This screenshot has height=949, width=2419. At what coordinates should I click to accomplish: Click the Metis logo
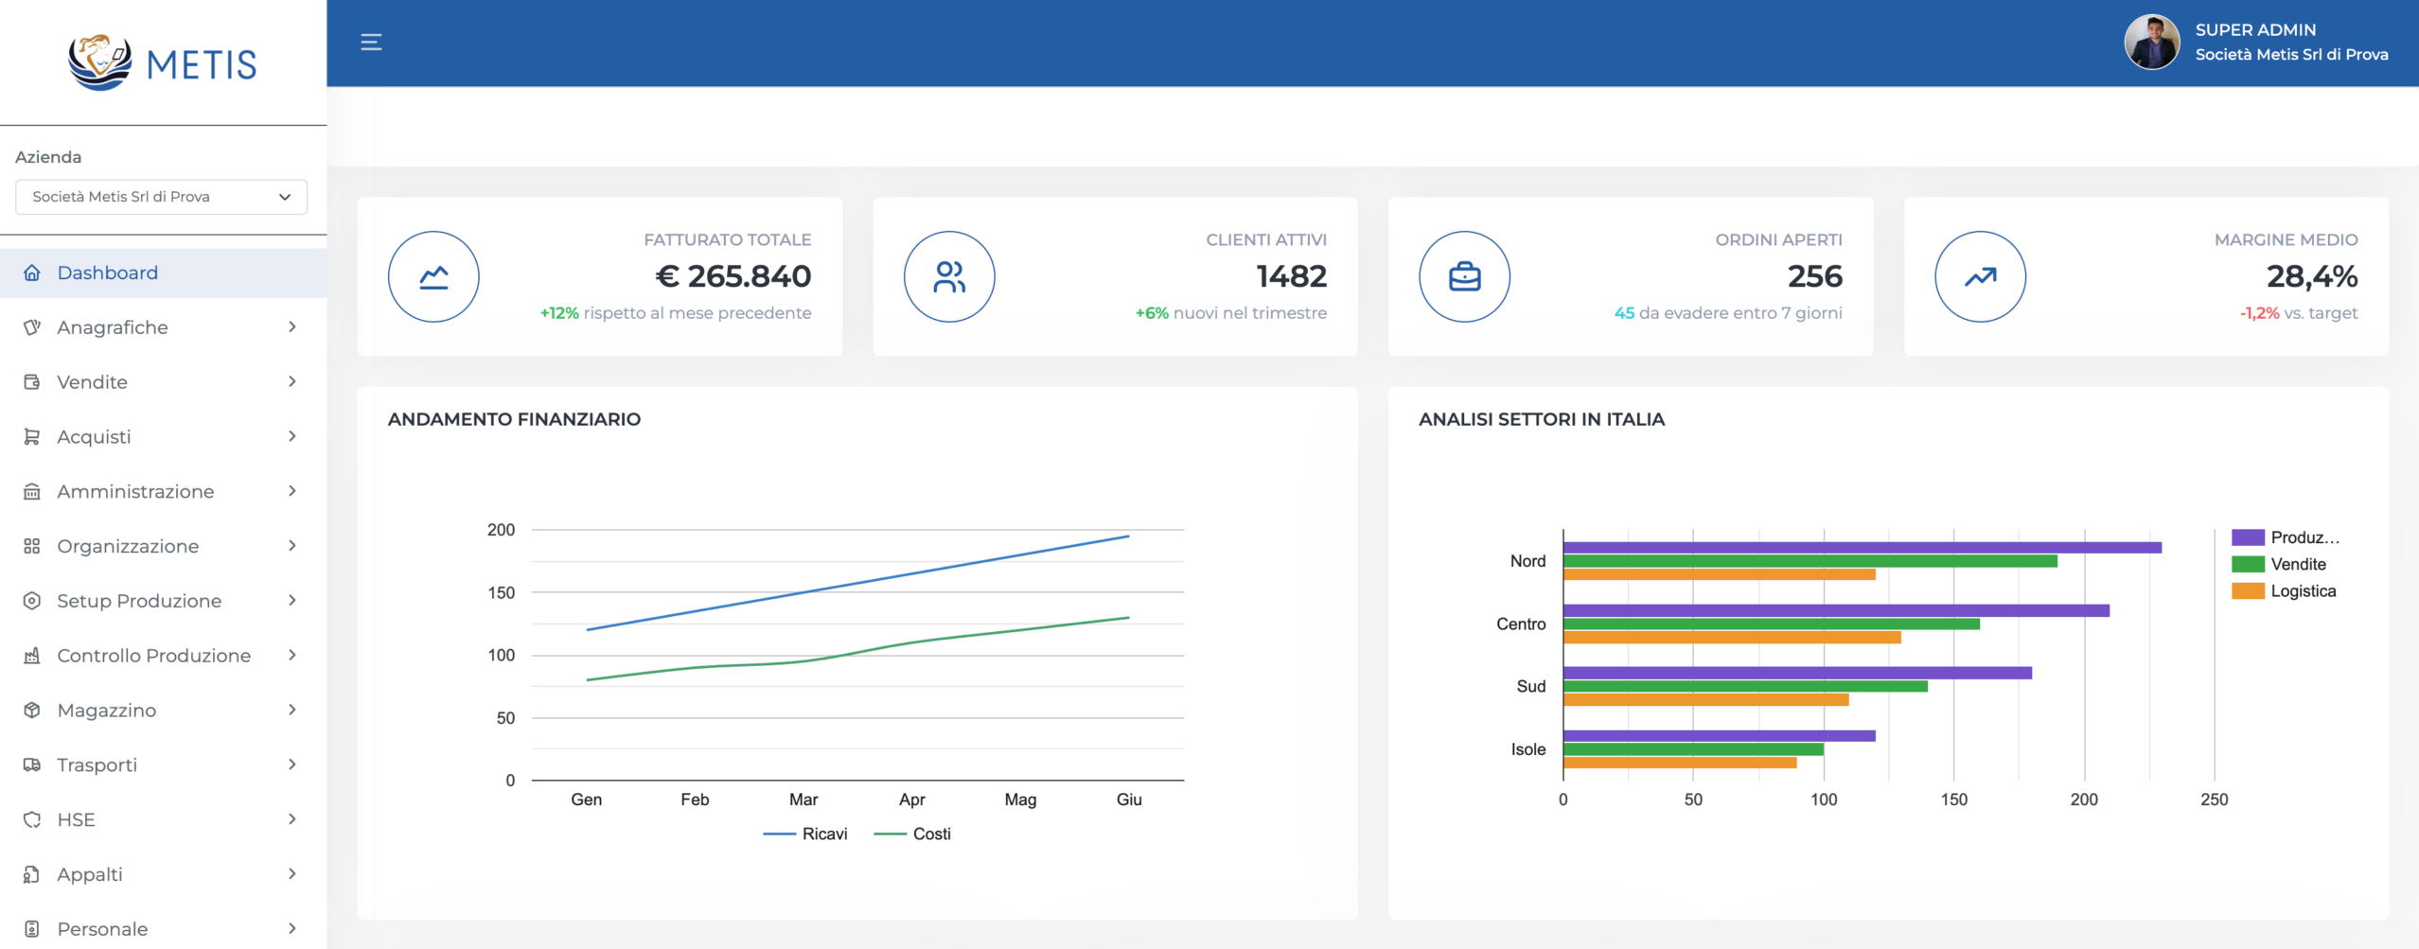163,62
